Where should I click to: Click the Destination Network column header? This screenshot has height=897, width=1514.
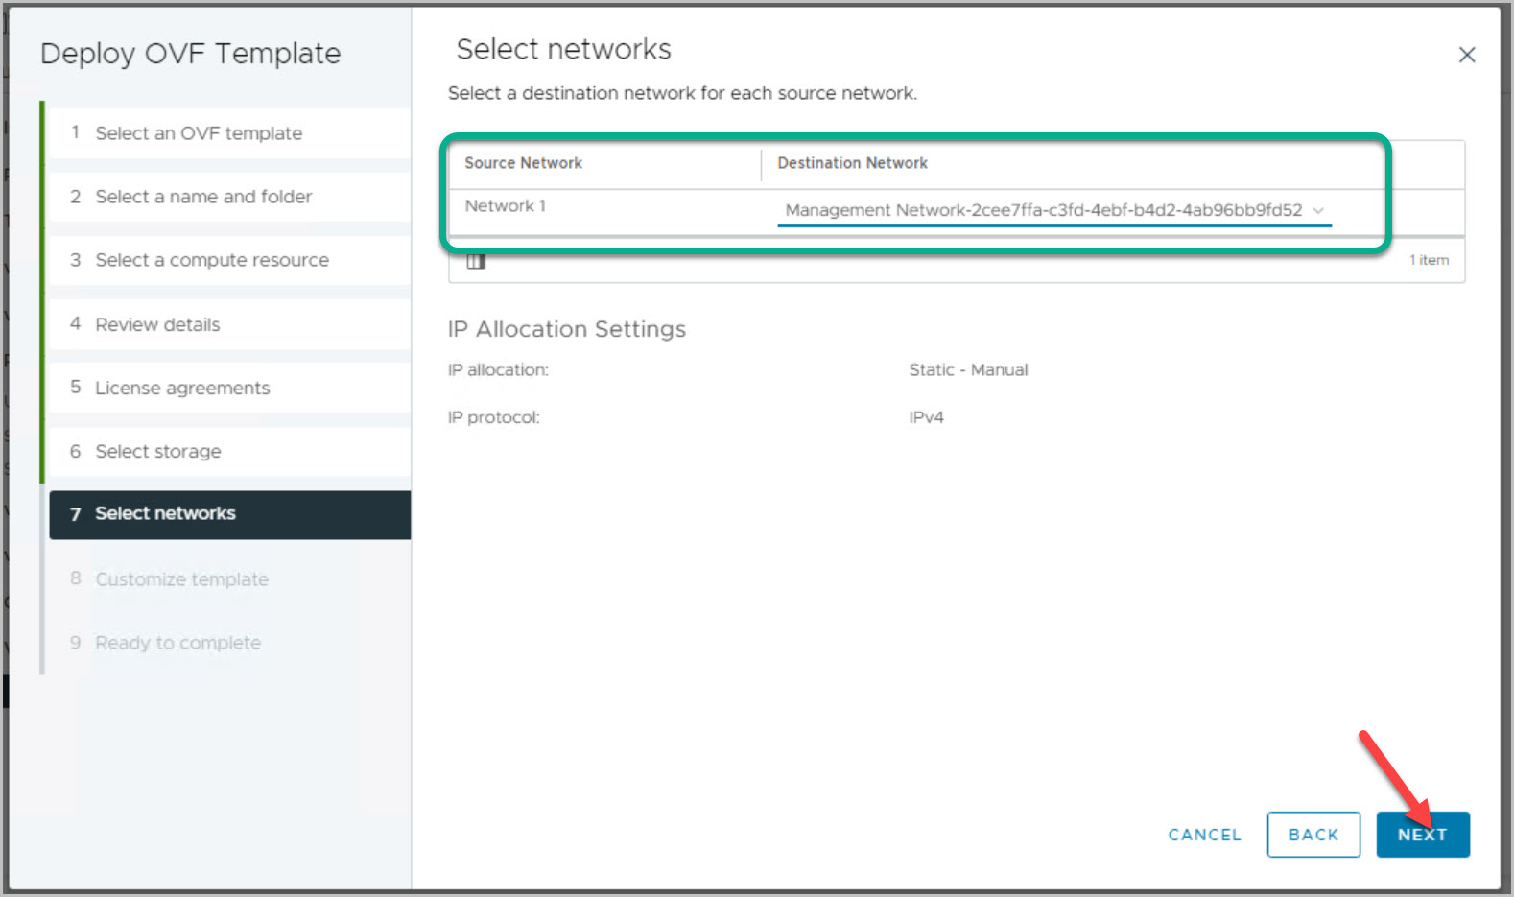[x=852, y=163]
